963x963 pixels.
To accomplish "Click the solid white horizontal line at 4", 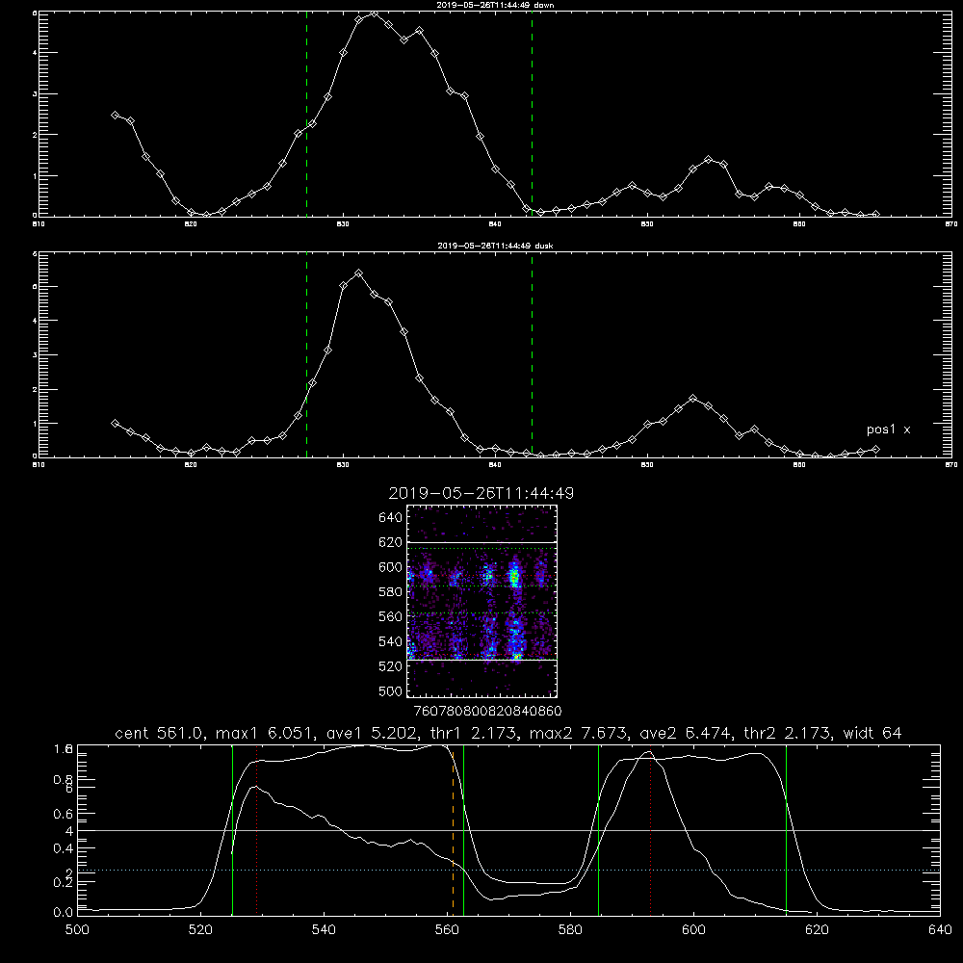I will tap(508, 830).
